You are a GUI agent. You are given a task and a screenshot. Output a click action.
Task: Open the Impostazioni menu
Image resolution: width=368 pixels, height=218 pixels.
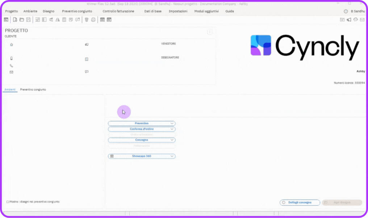(178, 11)
